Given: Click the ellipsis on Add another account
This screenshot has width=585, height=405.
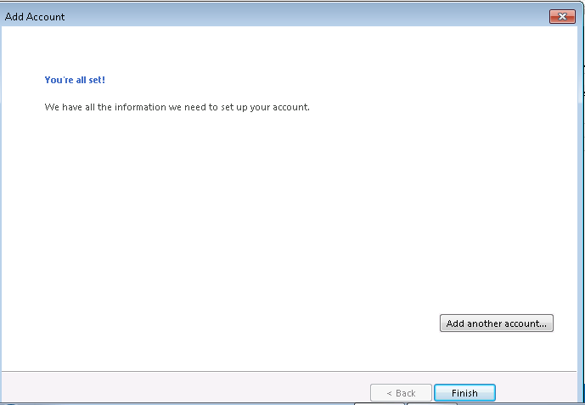Looking at the screenshot, I should click(x=542, y=325).
